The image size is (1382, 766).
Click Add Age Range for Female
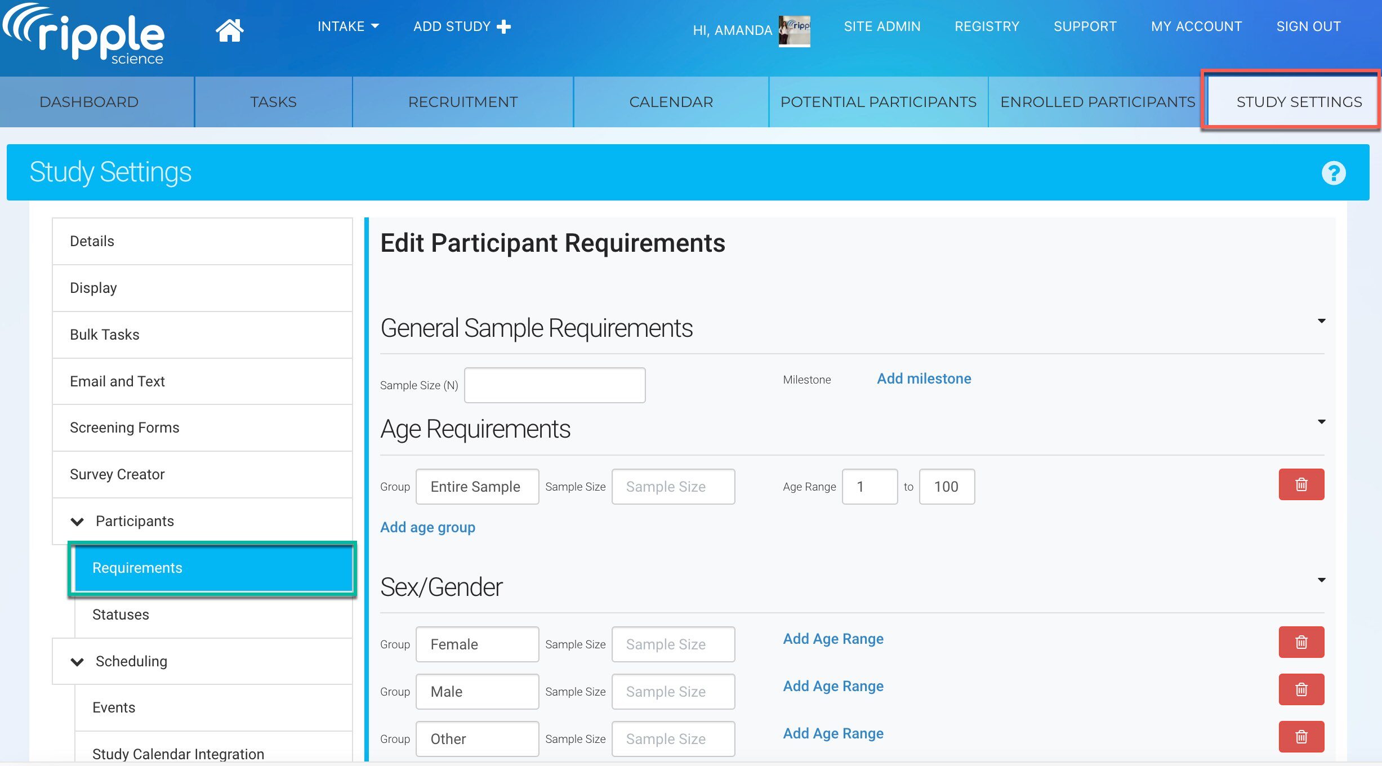pyautogui.click(x=833, y=639)
